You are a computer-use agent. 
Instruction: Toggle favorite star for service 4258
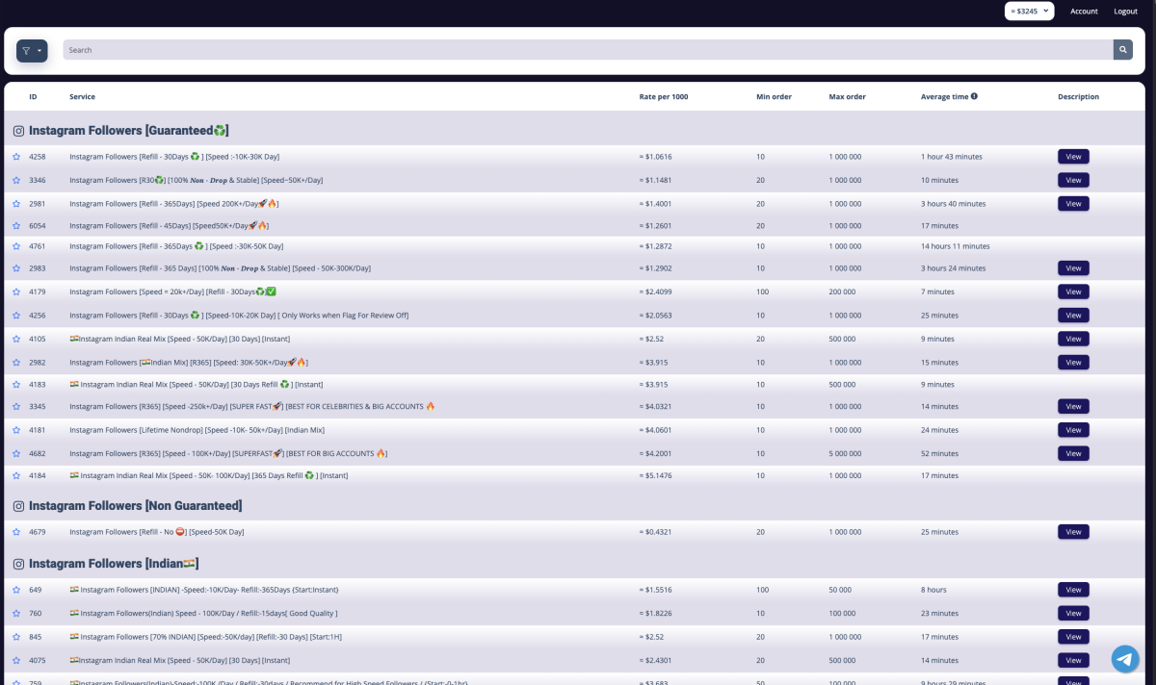(x=16, y=157)
